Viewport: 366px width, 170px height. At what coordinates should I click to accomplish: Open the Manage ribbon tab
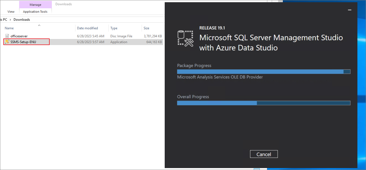point(35,5)
